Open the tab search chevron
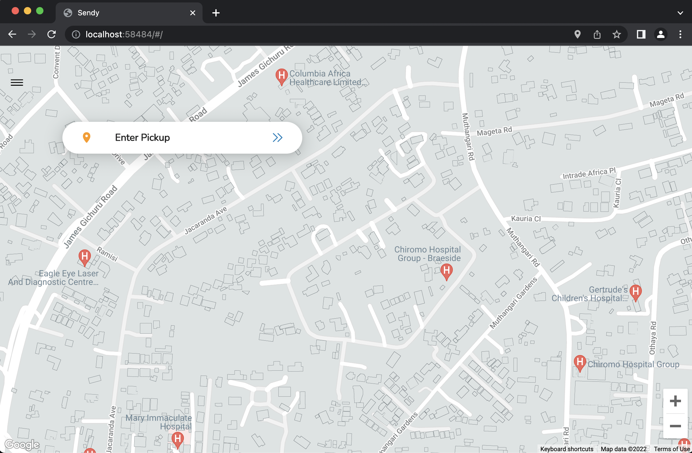 coord(680,13)
